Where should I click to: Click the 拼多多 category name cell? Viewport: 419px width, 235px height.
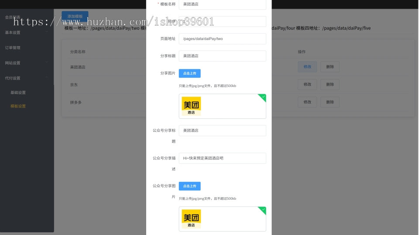(76, 102)
